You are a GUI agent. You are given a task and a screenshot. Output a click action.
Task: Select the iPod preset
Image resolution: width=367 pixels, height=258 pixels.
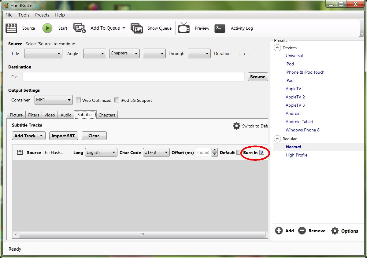coord(290,64)
